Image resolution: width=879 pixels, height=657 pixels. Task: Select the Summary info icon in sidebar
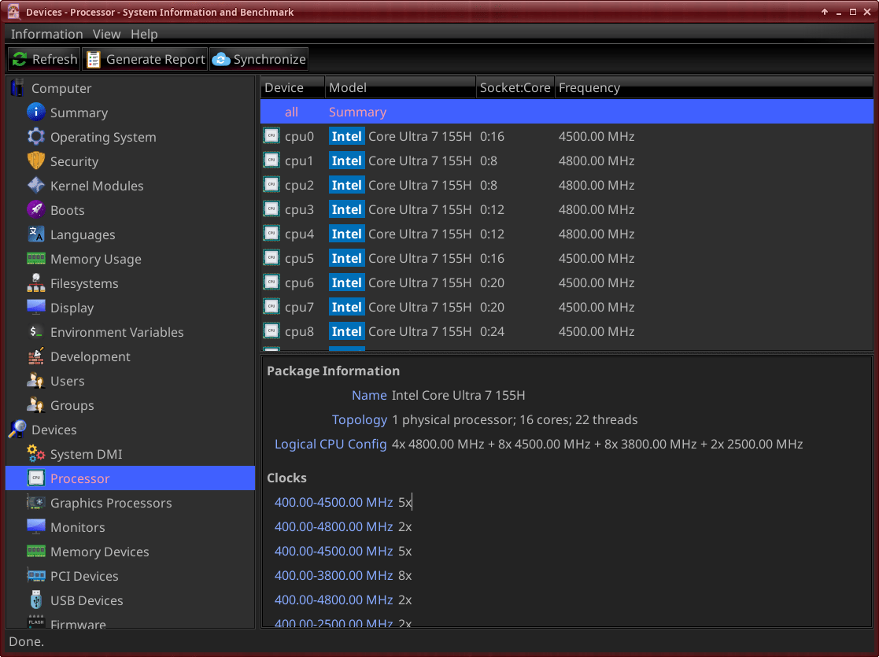coord(36,113)
